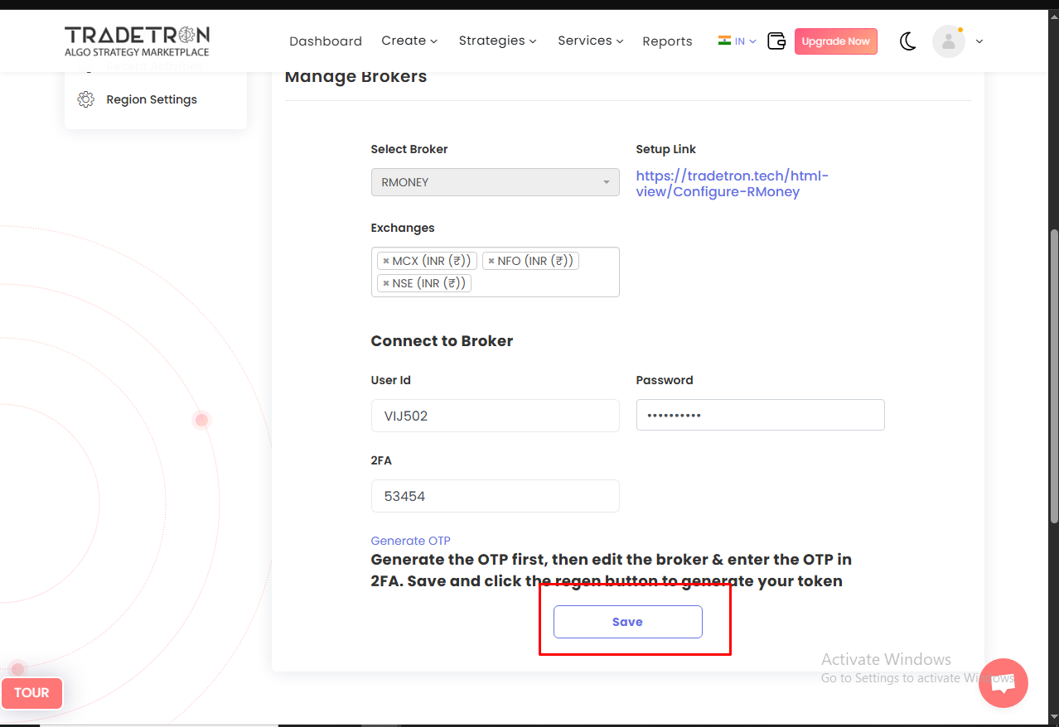Open the user profile avatar

tap(949, 41)
